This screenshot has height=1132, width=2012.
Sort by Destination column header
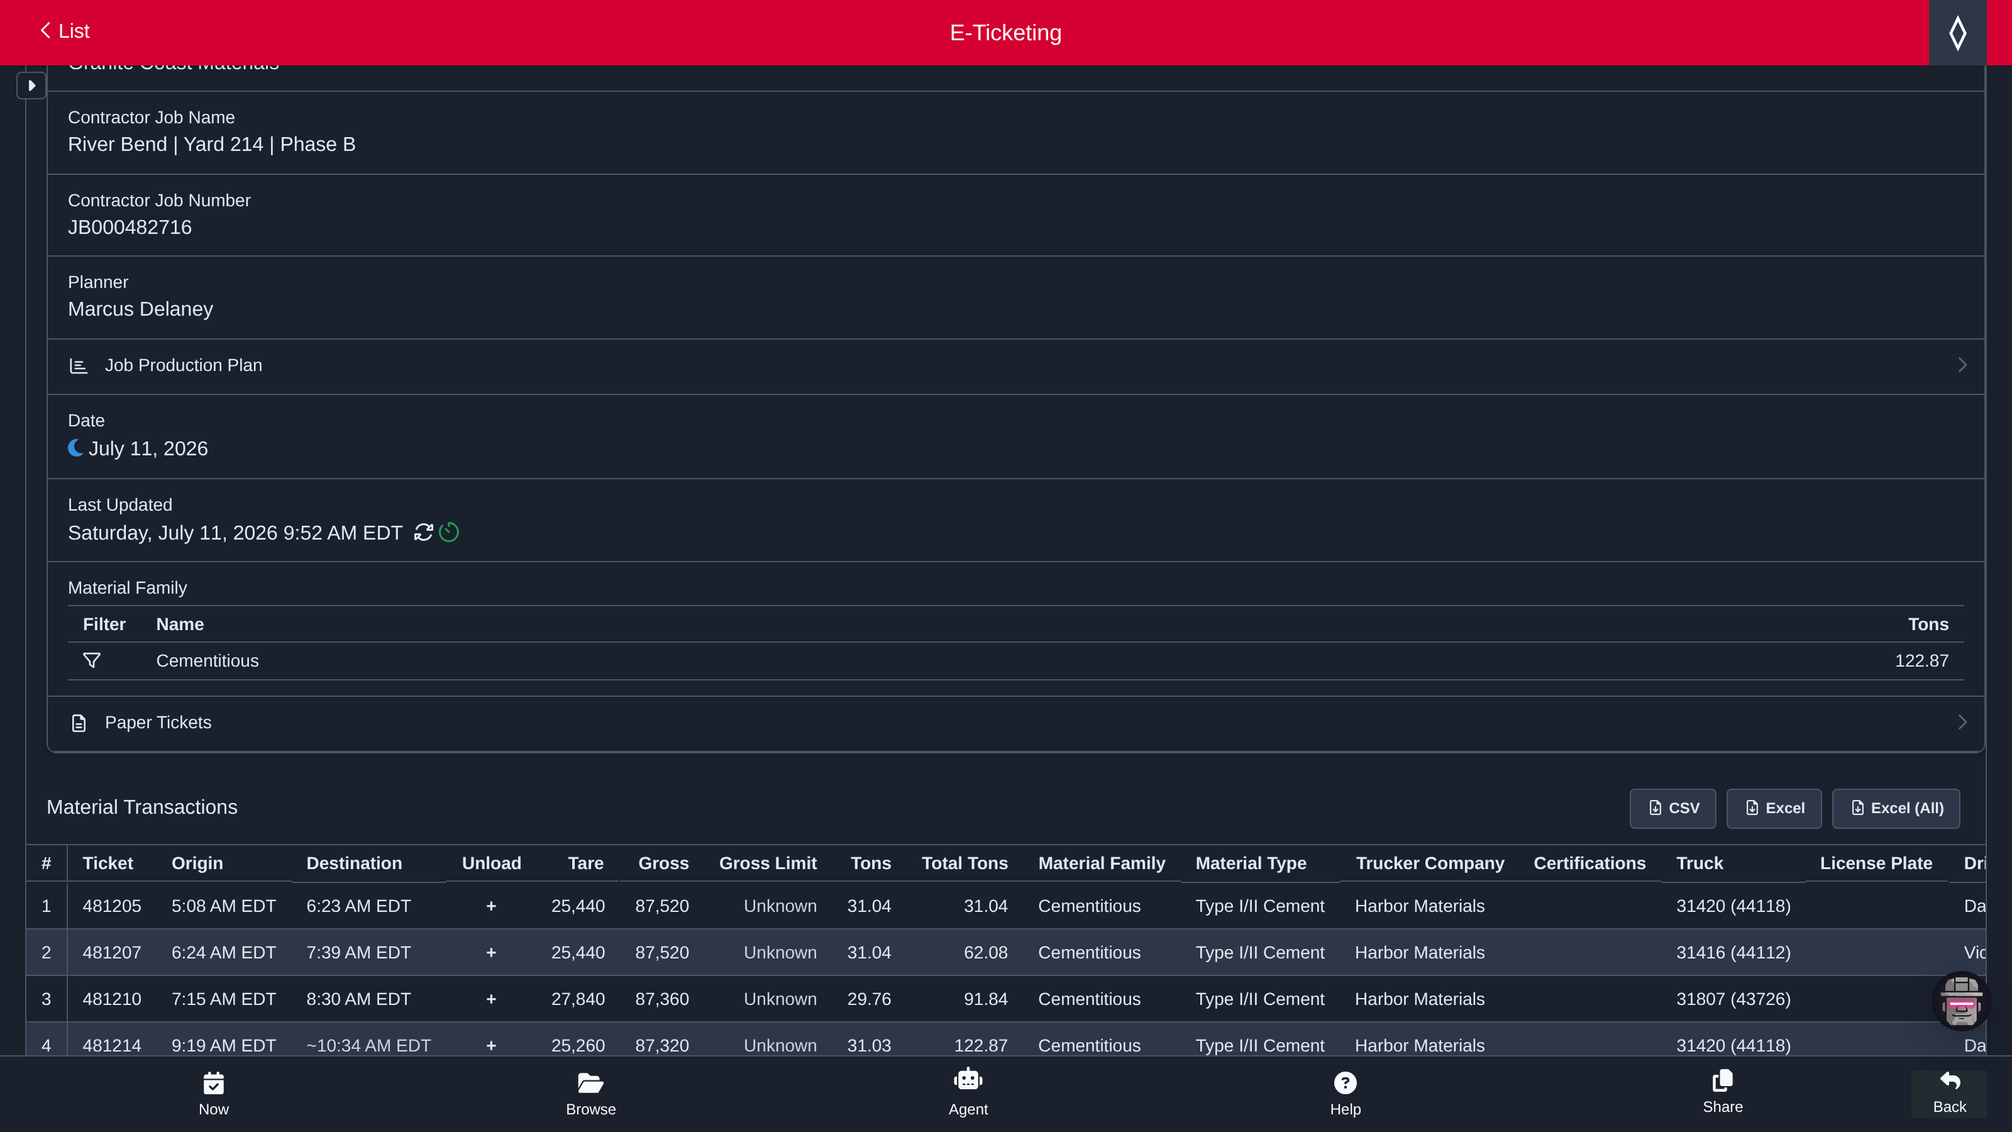click(x=354, y=863)
